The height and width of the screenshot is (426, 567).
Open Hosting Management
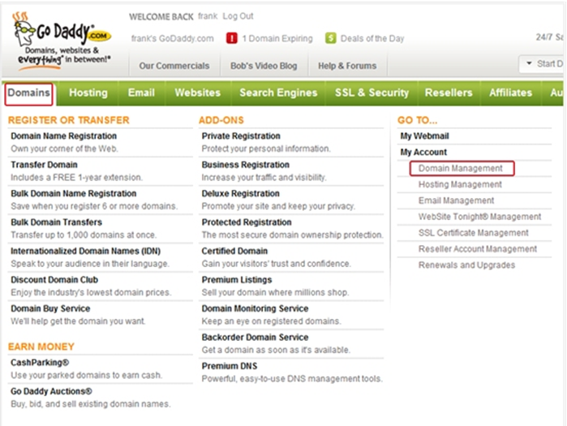pos(460,184)
